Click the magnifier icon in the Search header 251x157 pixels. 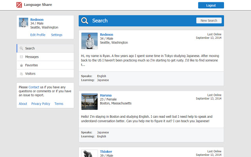[x=84, y=21]
